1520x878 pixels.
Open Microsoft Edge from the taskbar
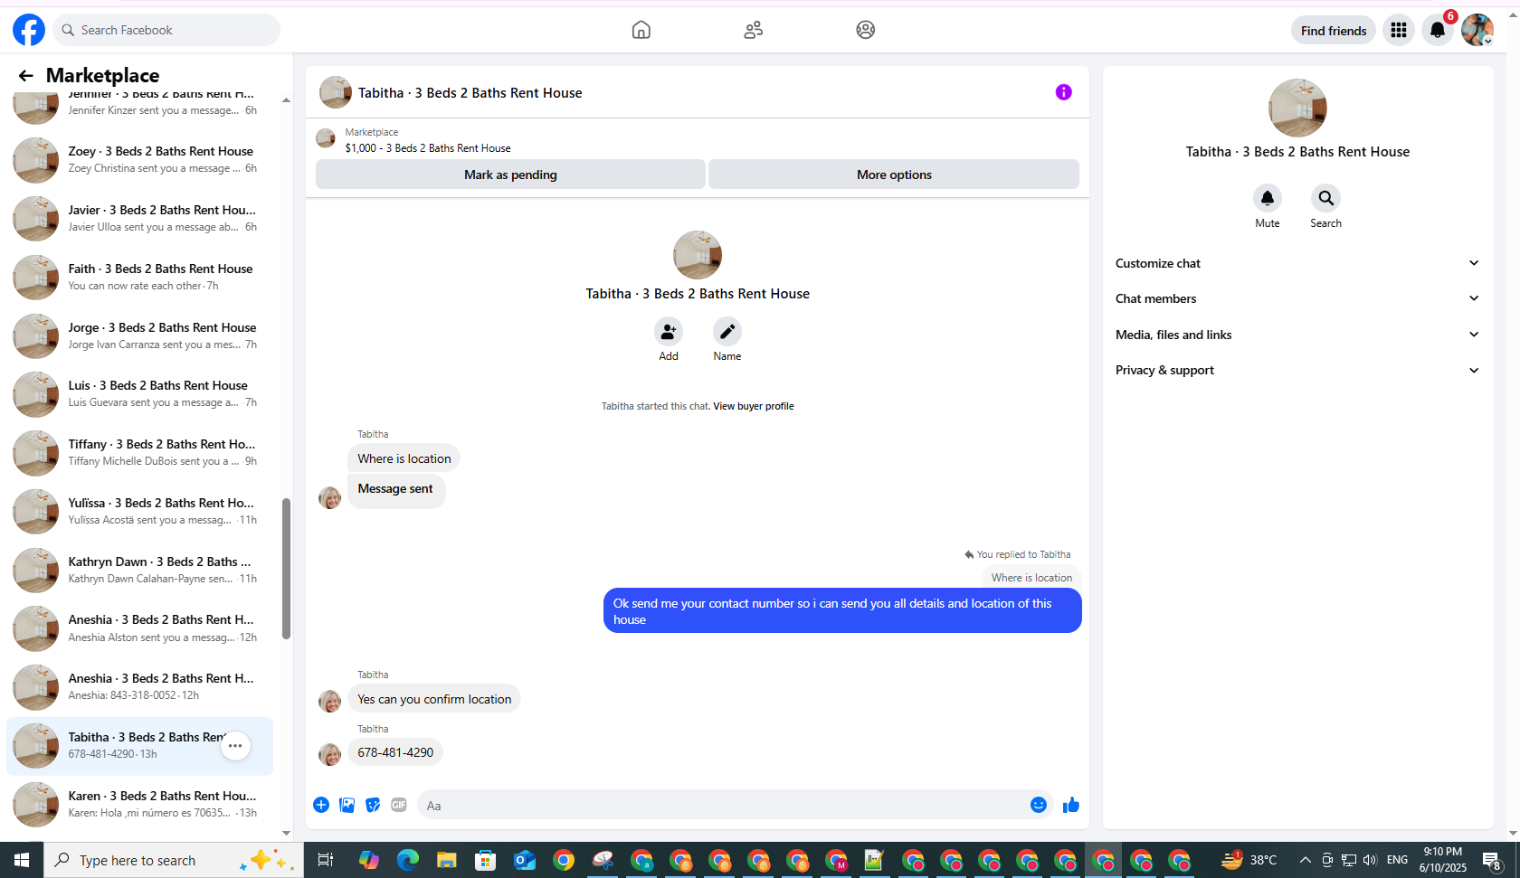point(408,860)
